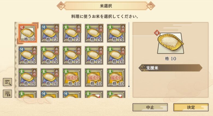
Task: Choose the defense-type rice 格14 in row two
Action: click(x=28, y=55)
